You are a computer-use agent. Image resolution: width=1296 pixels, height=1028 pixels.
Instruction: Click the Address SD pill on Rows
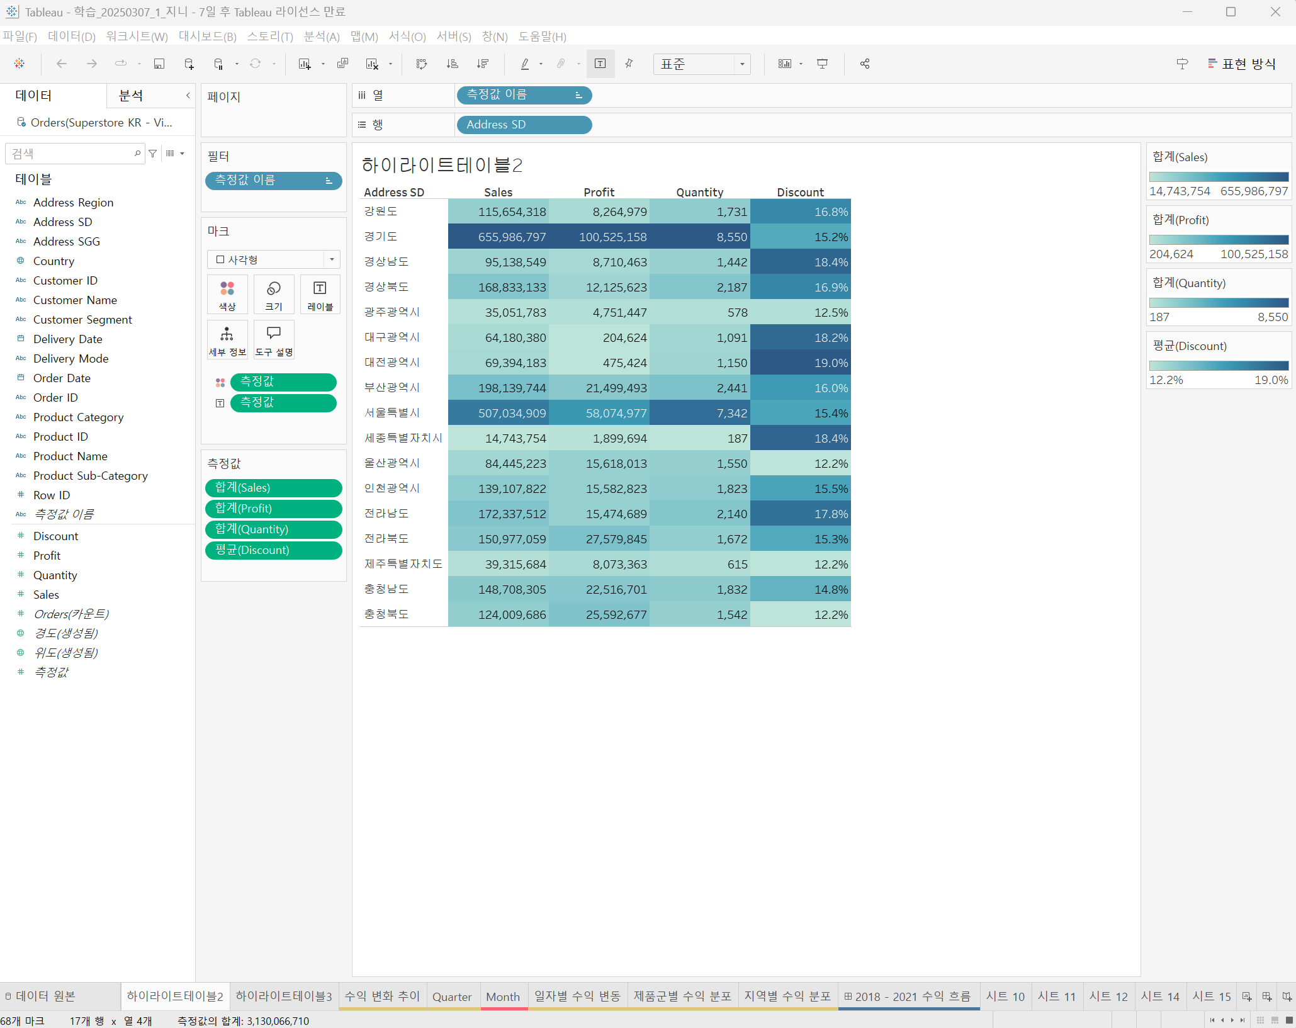(x=524, y=125)
